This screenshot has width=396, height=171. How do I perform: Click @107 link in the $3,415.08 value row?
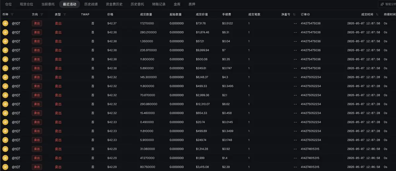(x=16, y=167)
